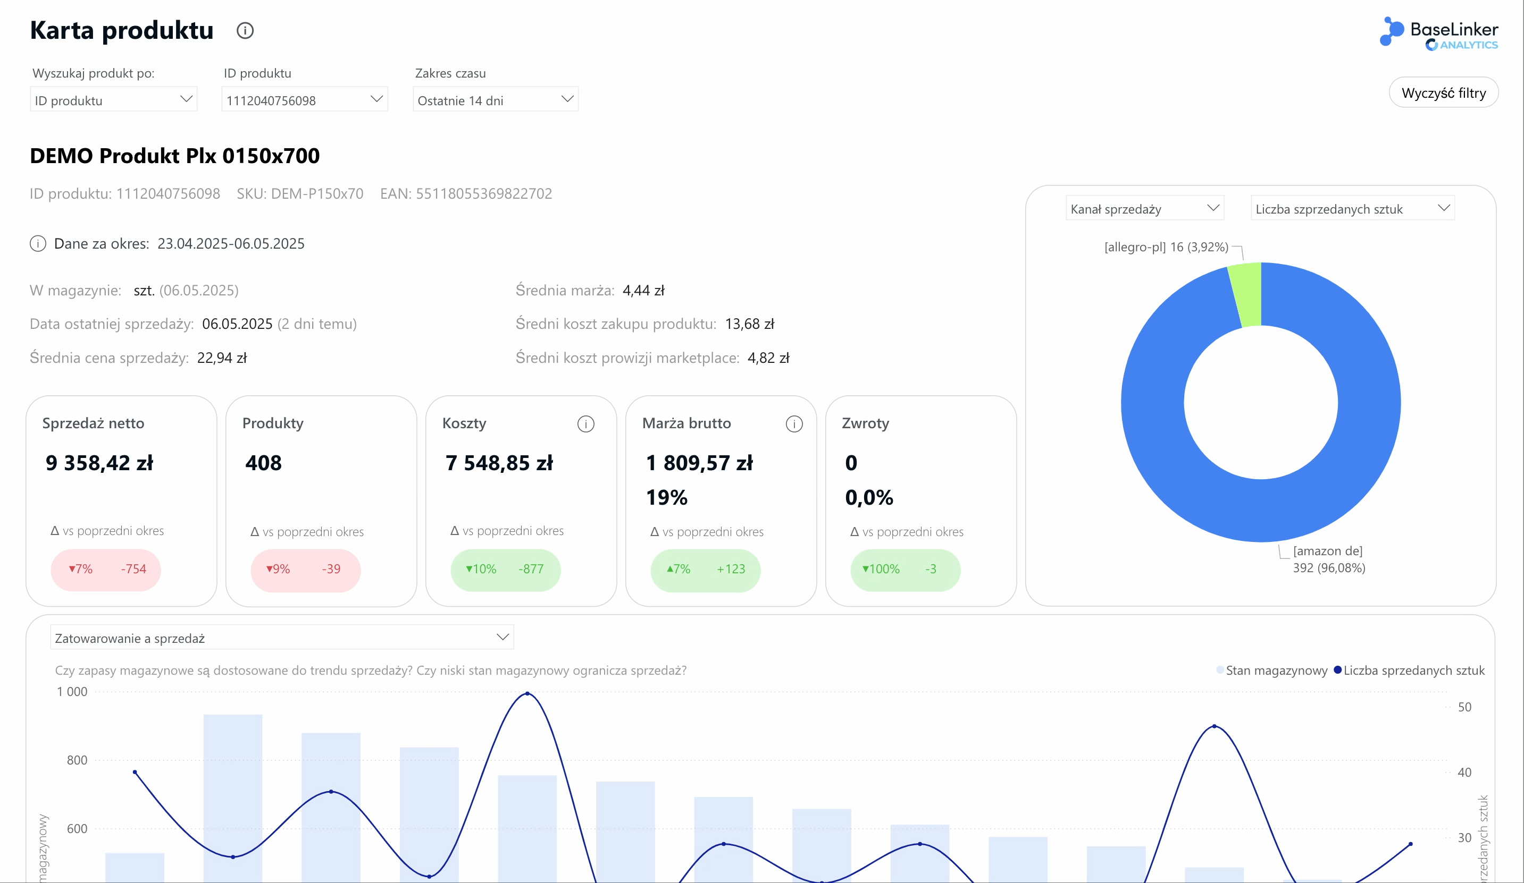This screenshot has height=883, width=1524.
Task: Click the green ▴7% +123 change badge
Action: [706, 570]
